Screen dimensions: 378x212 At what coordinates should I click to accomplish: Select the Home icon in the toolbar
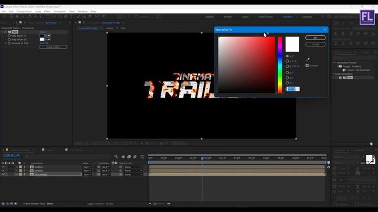pyautogui.click(x=4, y=16)
